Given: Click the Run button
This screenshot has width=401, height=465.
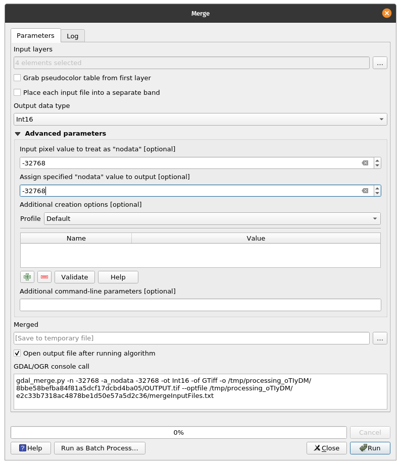Looking at the screenshot, I should click(370, 448).
